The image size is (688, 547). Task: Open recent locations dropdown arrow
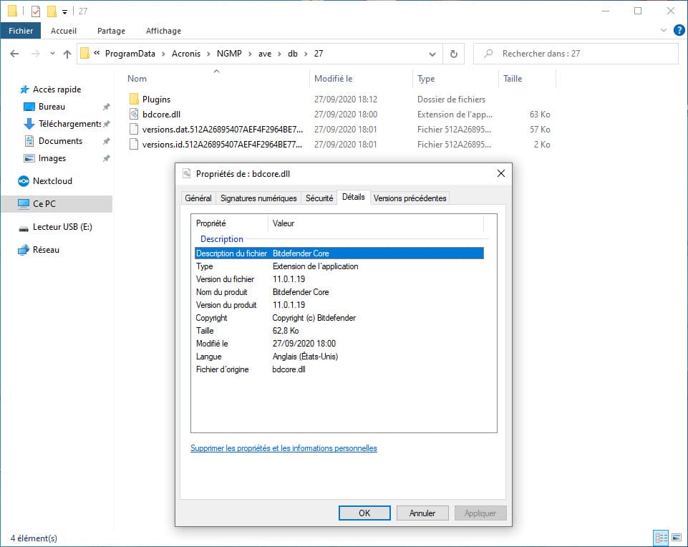pyautogui.click(x=52, y=54)
